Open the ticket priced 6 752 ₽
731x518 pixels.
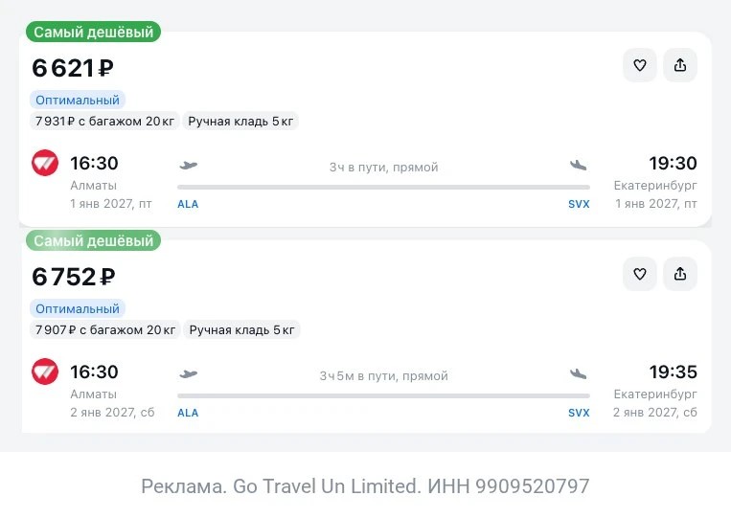(365, 337)
